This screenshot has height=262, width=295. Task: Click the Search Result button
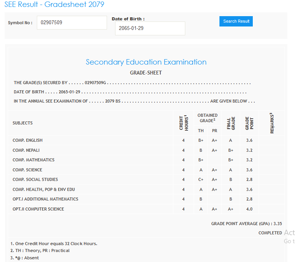236,22
